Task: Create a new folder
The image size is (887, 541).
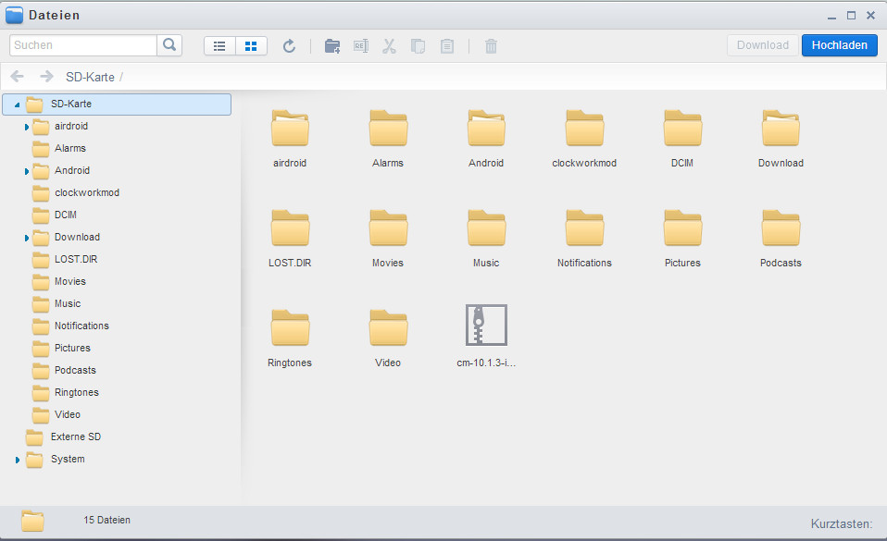Action: click(332, 46)
